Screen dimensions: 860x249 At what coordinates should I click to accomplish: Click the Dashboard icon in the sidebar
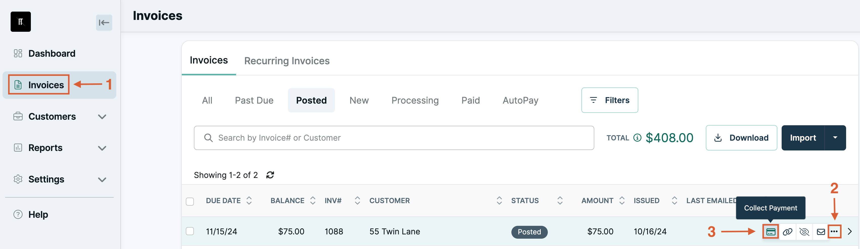click(18, 53)
